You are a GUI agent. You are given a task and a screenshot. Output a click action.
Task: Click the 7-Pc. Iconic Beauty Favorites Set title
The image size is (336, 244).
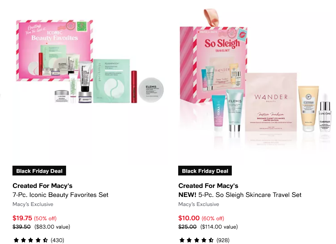coord(60,195)
